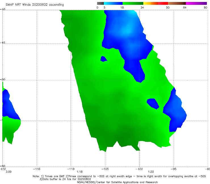
Task: Click the color bar label '18'
Action: click(122, 7)
